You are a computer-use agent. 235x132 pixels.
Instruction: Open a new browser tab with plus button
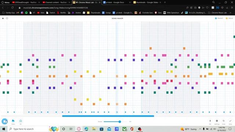[165, 3]
